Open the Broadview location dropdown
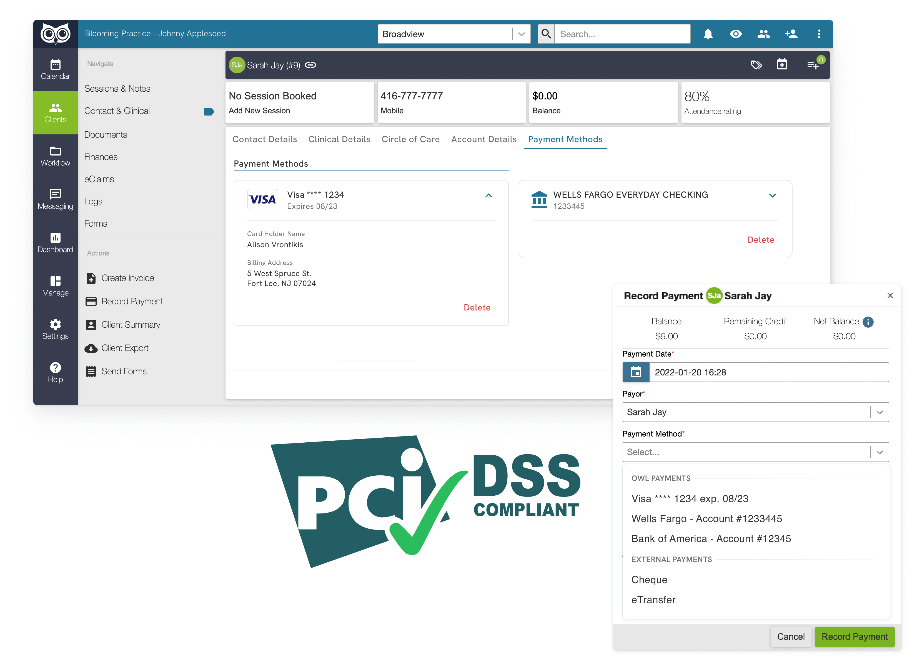Viewport: 907px width, 657px height. 454,34
